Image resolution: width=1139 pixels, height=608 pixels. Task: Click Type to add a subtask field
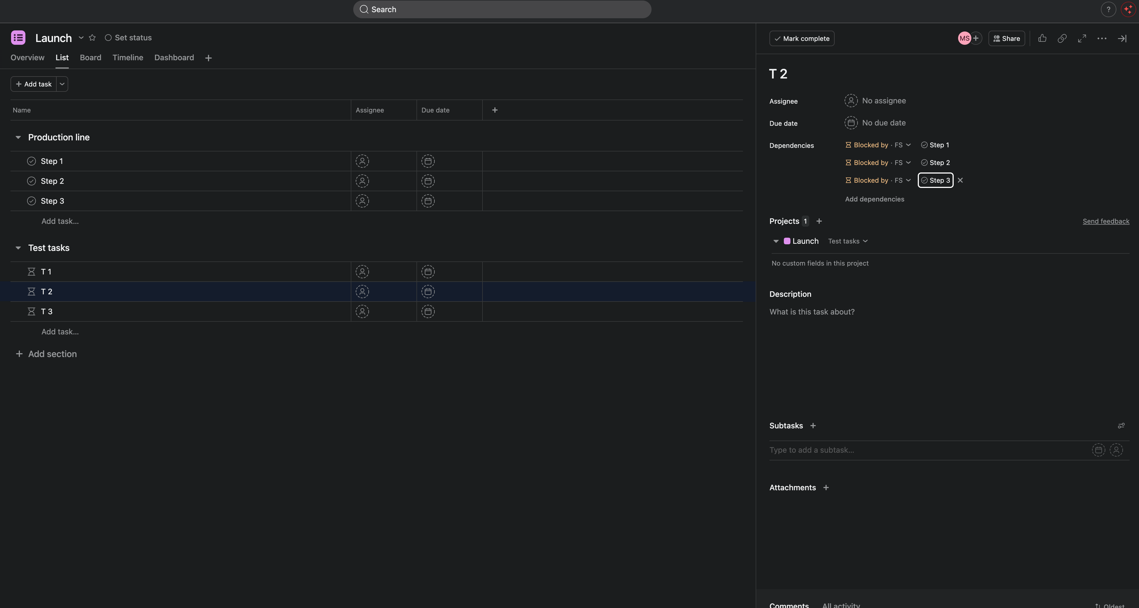coord(929,450)
